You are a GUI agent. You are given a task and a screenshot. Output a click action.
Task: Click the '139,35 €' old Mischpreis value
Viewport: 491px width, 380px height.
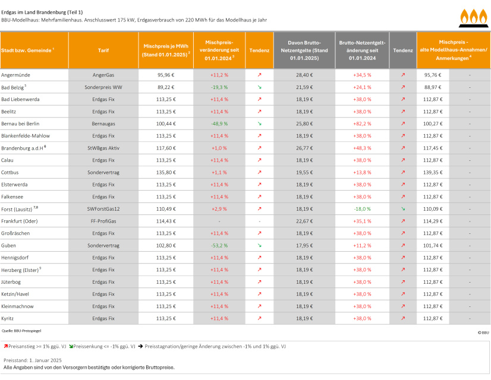point(433,172)
